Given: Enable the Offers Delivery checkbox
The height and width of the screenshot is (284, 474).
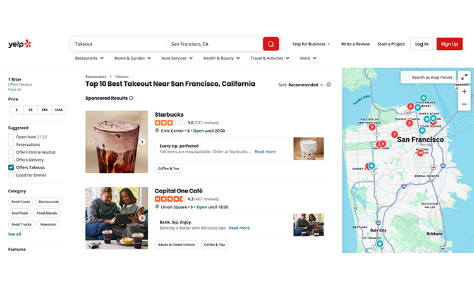Looking at the screenshot, I should coord(11,160).
